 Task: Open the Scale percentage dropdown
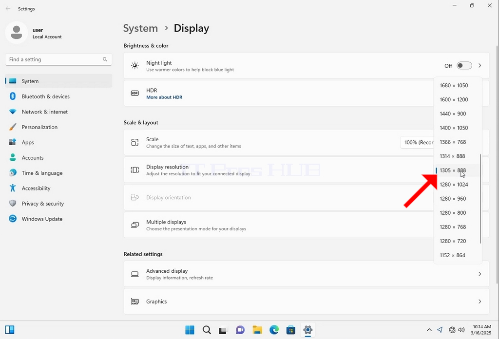click(x=417, y=143)
